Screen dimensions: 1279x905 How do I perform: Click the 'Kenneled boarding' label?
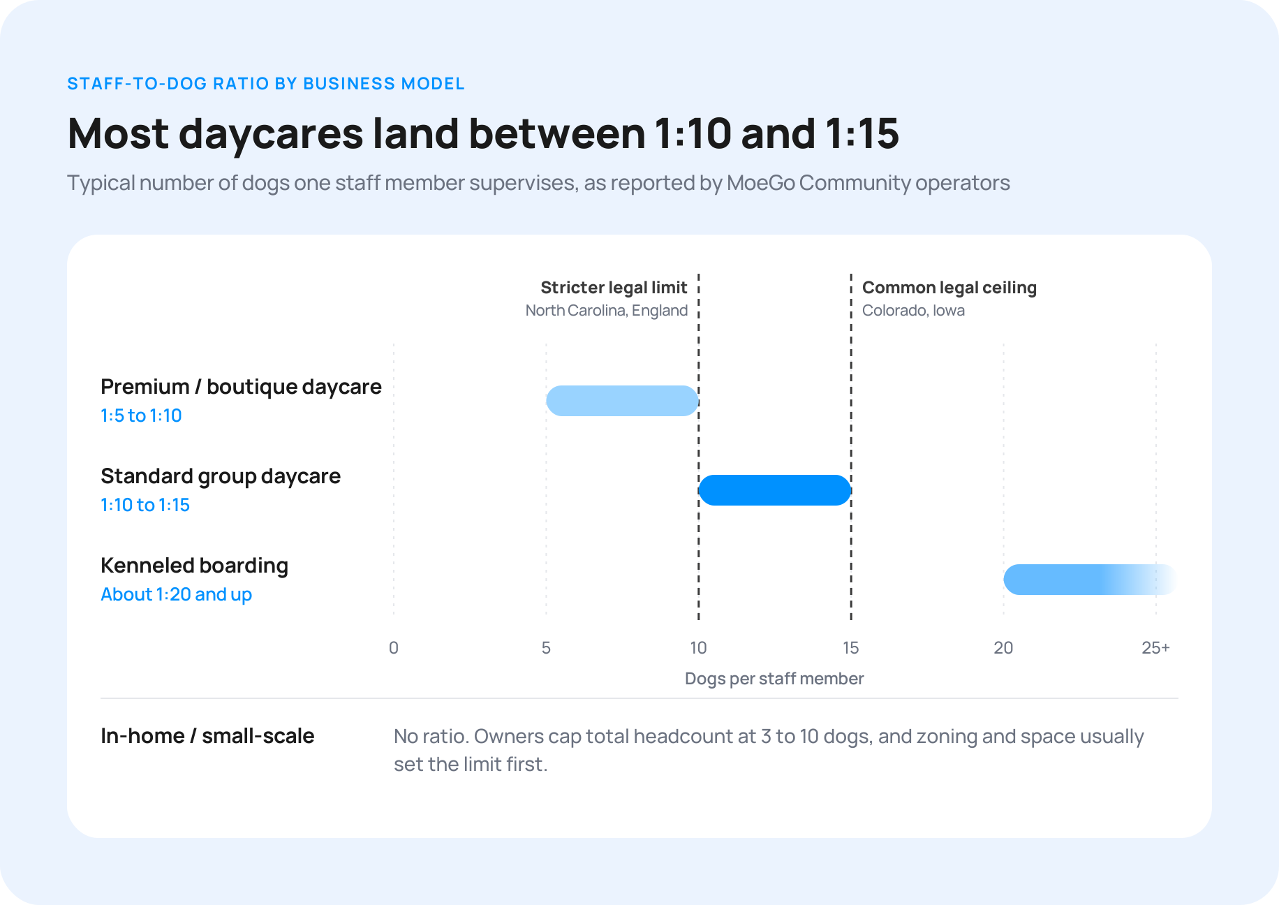(194, 566)
